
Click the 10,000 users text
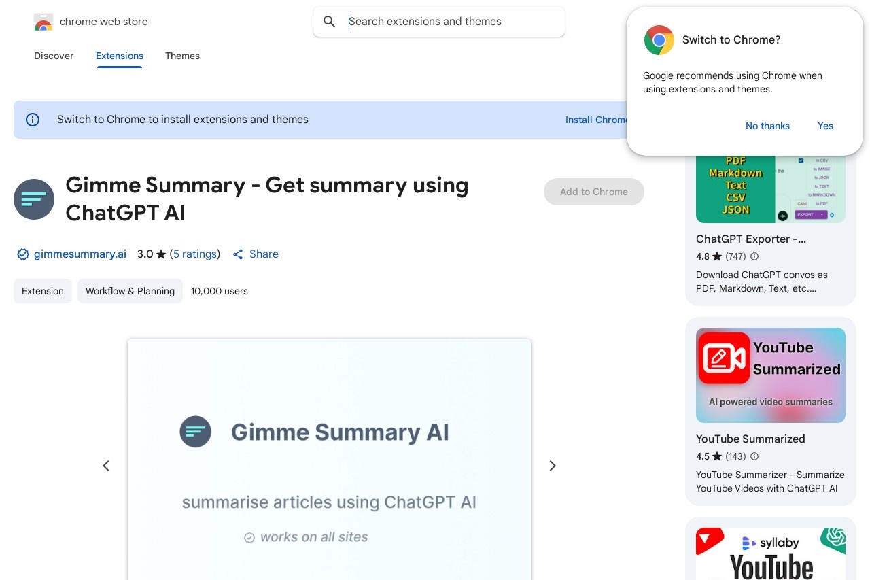coord(220,291)
